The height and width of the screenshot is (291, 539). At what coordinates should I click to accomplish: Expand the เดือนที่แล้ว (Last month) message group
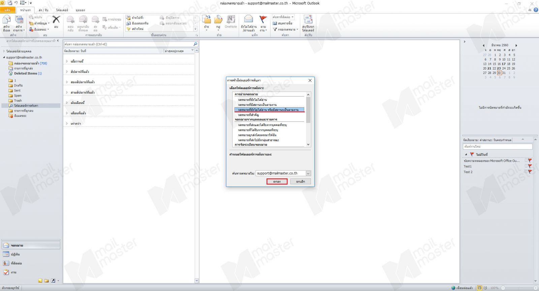click(67, 113)
